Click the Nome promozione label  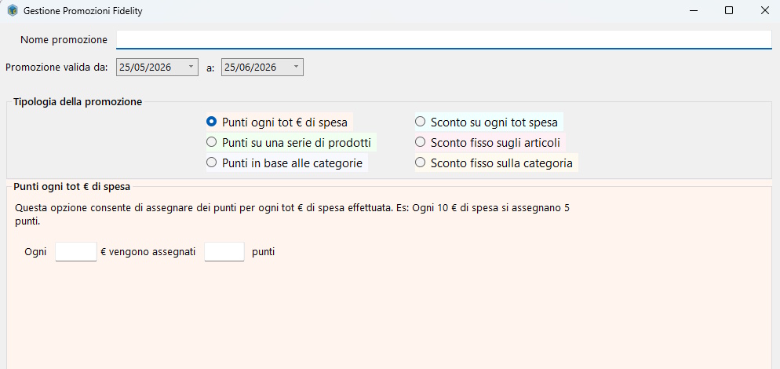click(64, 40)
